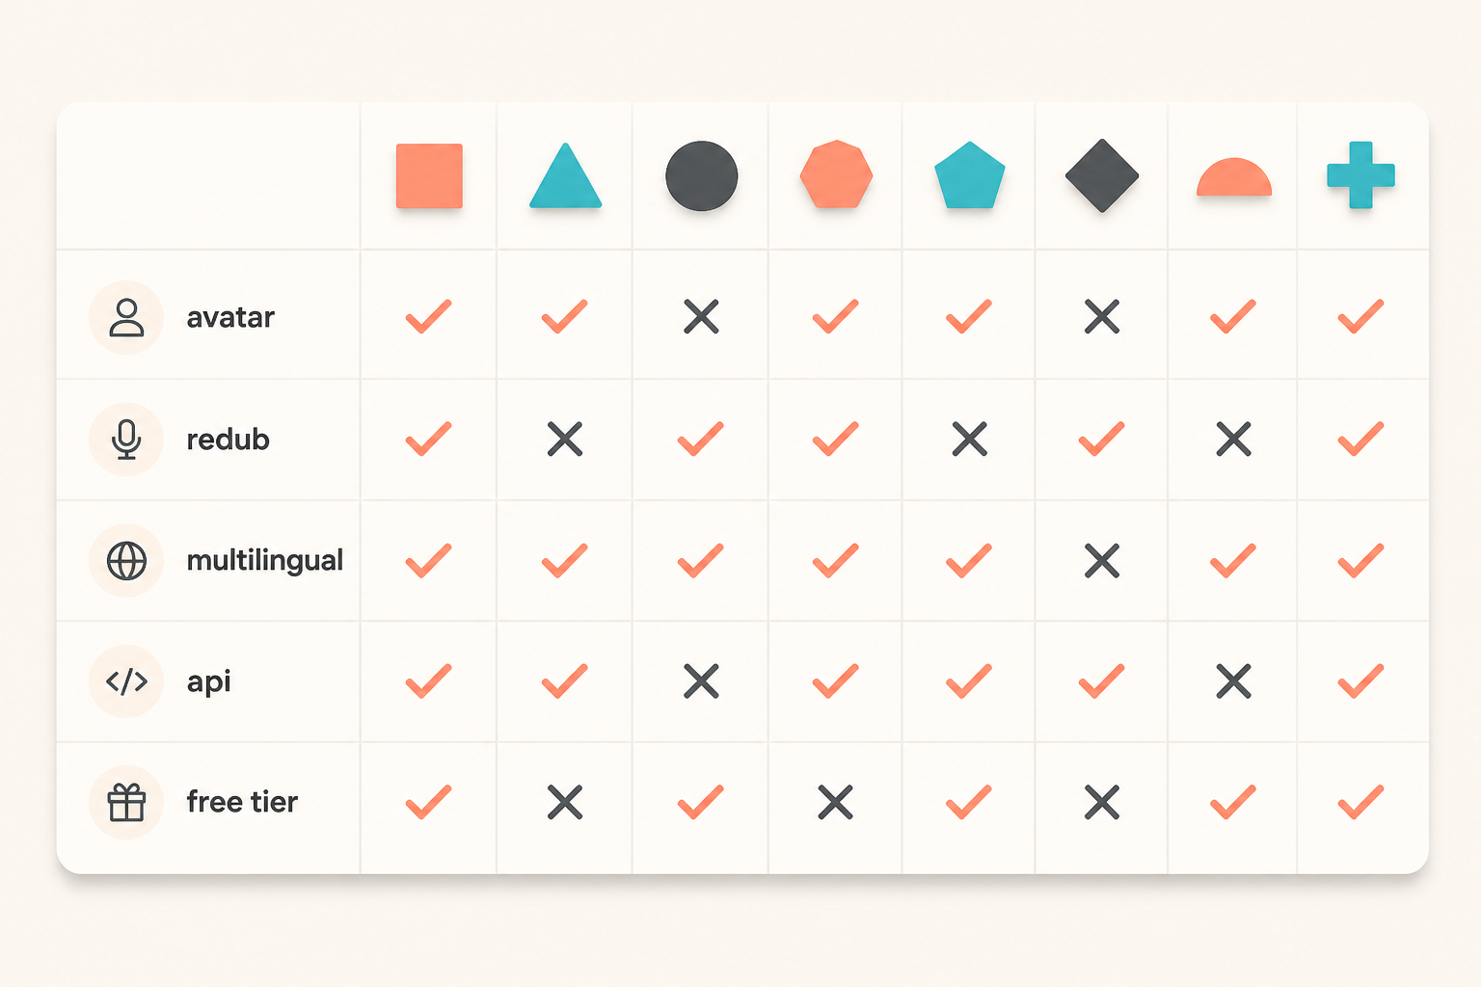Click the avatar person icon
The width and height of the screenshot is (1481, 987).
[x=126, y=317]
